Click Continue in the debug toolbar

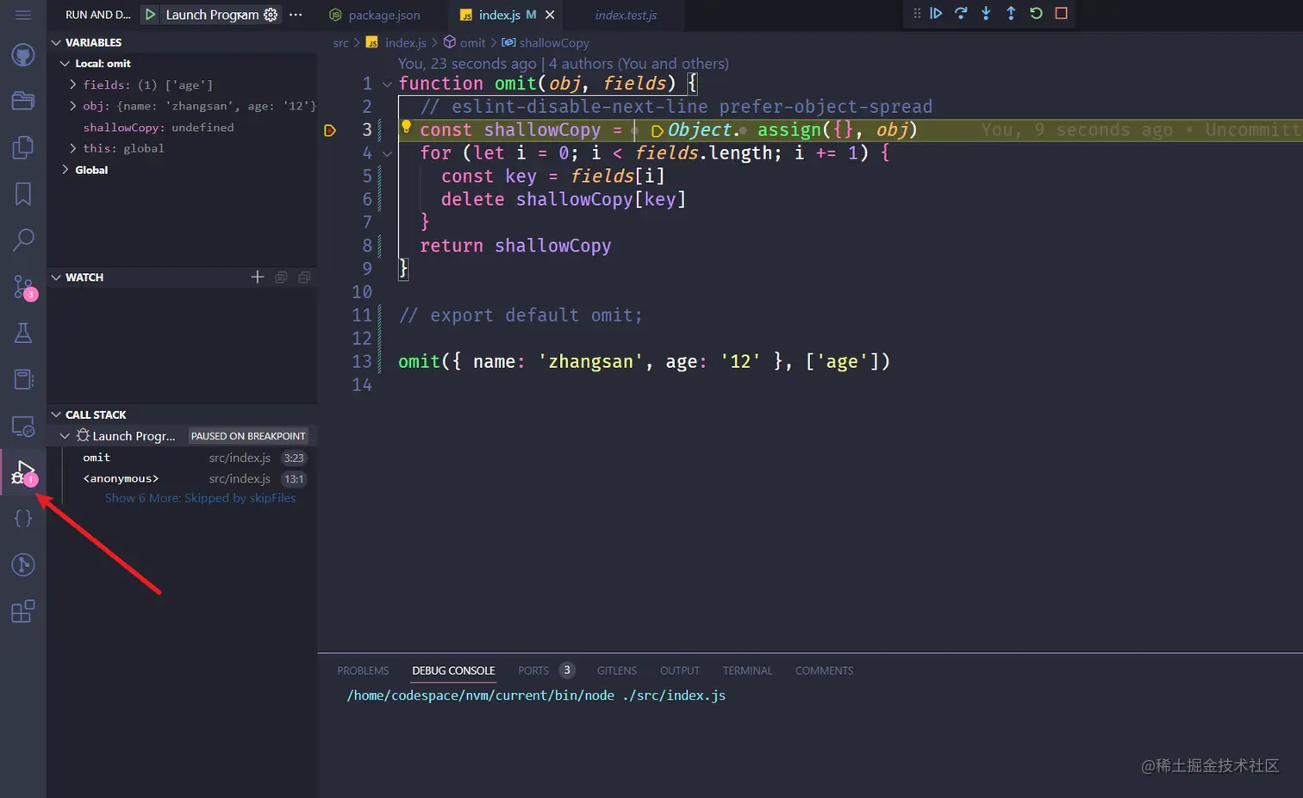(x=936, y=13)
